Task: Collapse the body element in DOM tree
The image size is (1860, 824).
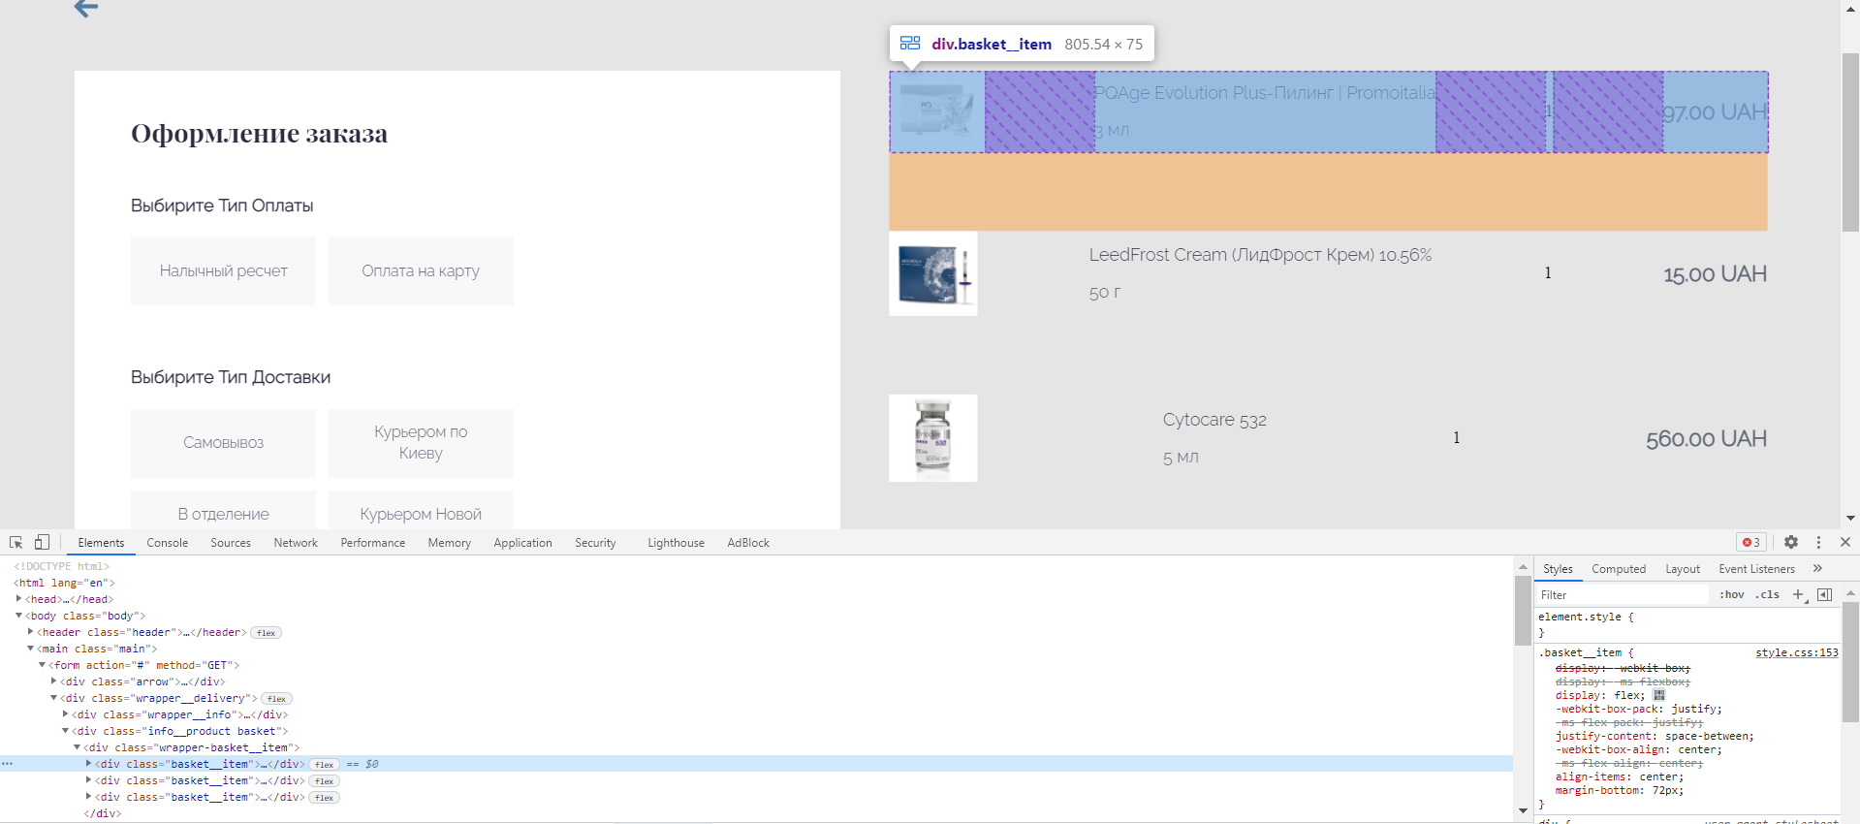Action: (x=18, y=616)
